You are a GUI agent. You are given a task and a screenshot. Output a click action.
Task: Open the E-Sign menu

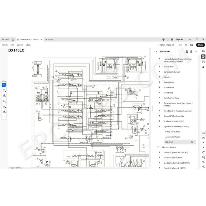click(x=28, y=45)
